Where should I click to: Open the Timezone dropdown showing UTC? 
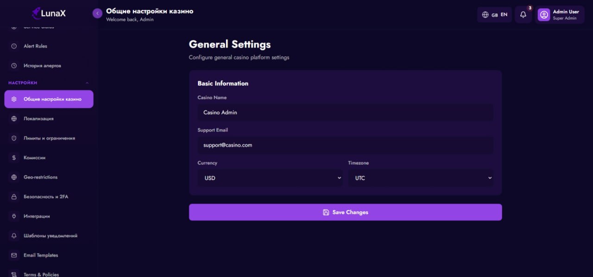(x=421, y=178)
